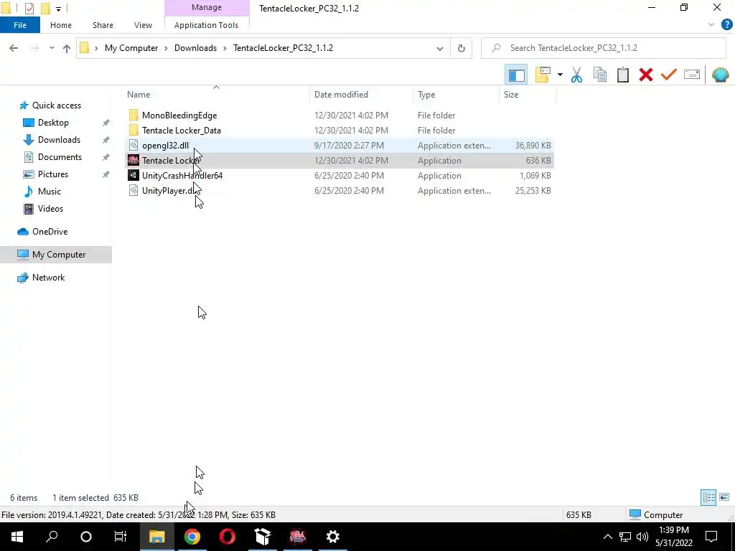Click the Rename label icon

click(692, 75)
